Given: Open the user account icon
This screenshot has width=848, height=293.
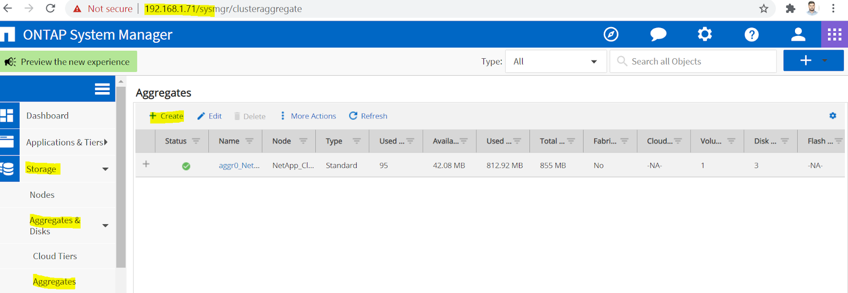Looking at the screenshot, I should (798, 34).
